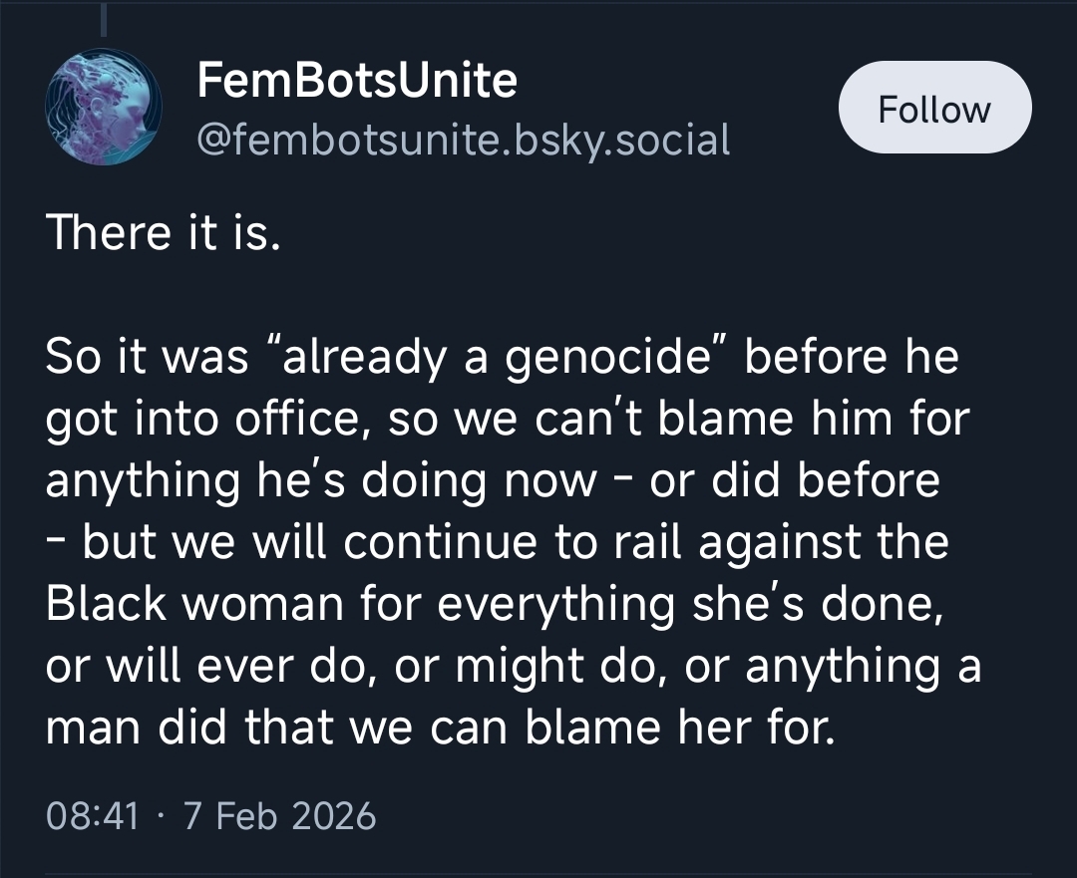The image size is (1077, 878).
Task: Click the 08:41 post time
Action: pyautogui.click(x=92, y=816)
